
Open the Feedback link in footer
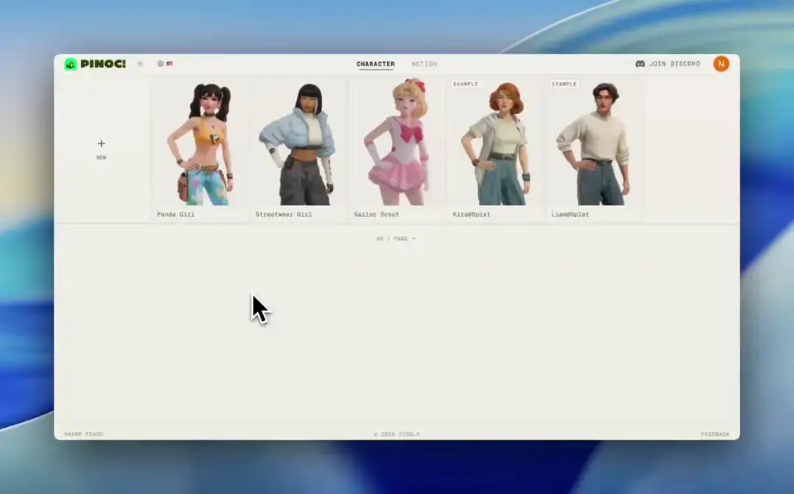[715, 434]
